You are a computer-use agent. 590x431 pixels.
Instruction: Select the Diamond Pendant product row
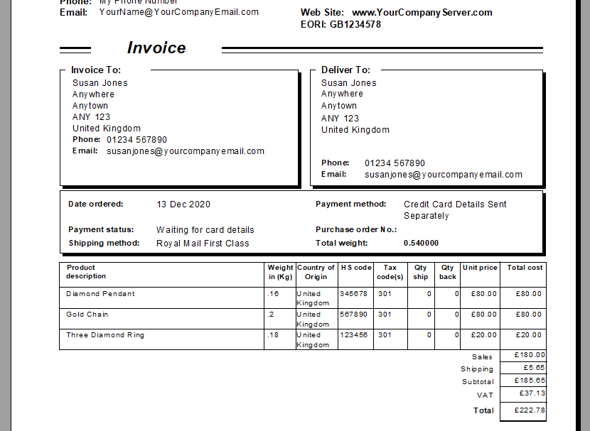pyautogui.click(x=303, y=298)
